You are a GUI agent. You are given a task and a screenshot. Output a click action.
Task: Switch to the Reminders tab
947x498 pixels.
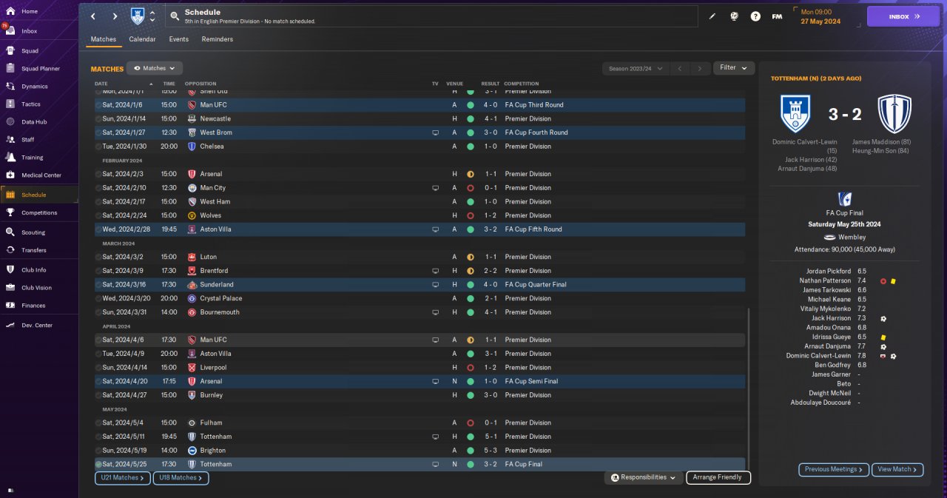click(218, 39)
